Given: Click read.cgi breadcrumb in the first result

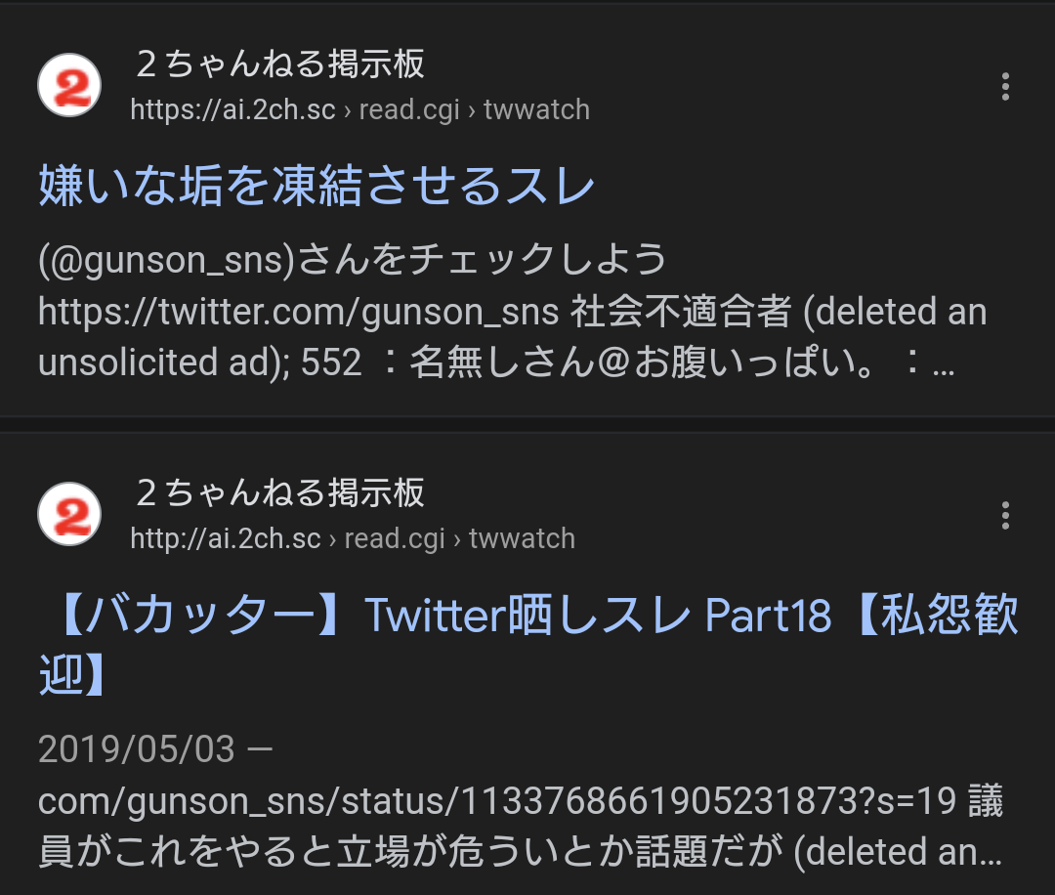Looking at the screenshot, I should pos(409,109).
